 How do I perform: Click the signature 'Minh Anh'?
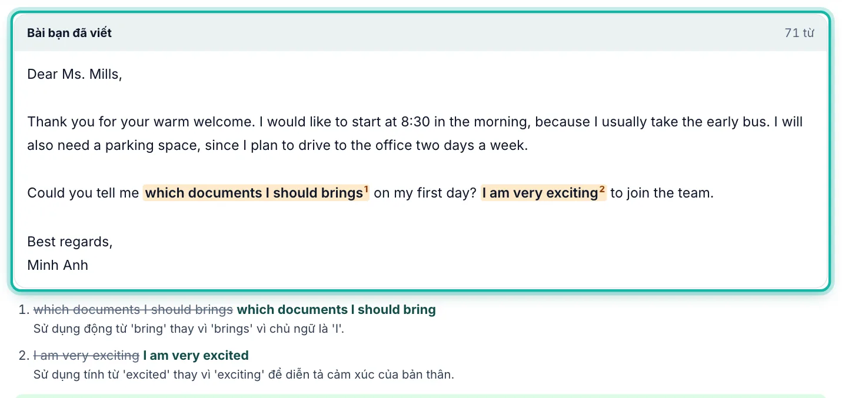58,265
